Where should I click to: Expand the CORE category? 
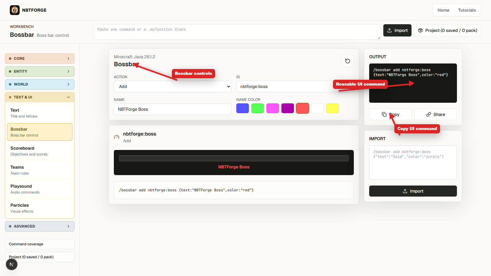pyautogui.click(x=40, y=59)
